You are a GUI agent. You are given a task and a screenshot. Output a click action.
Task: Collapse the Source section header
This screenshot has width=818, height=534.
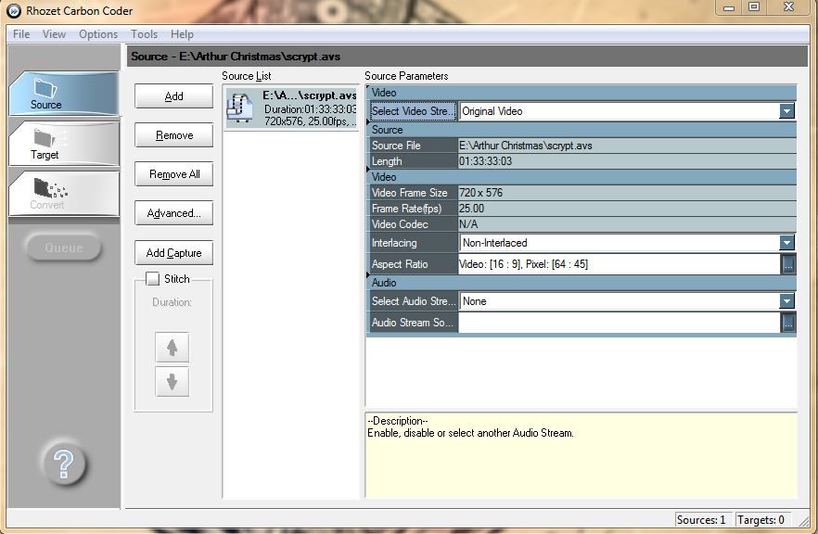(582, 130)
